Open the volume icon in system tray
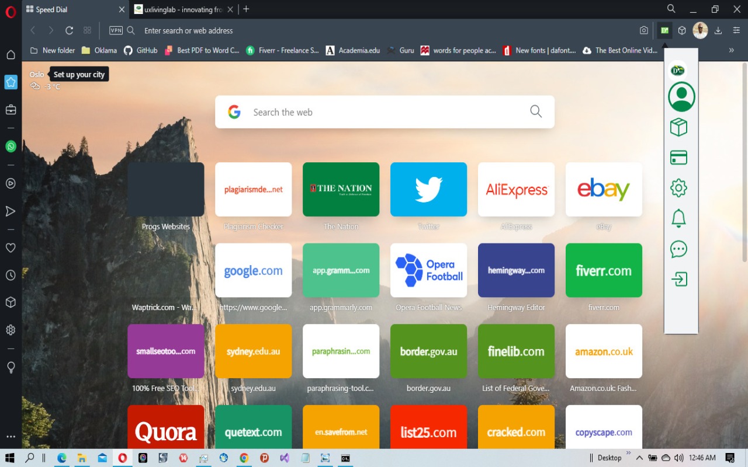This screenshot has height=467, width=748. 678,458
